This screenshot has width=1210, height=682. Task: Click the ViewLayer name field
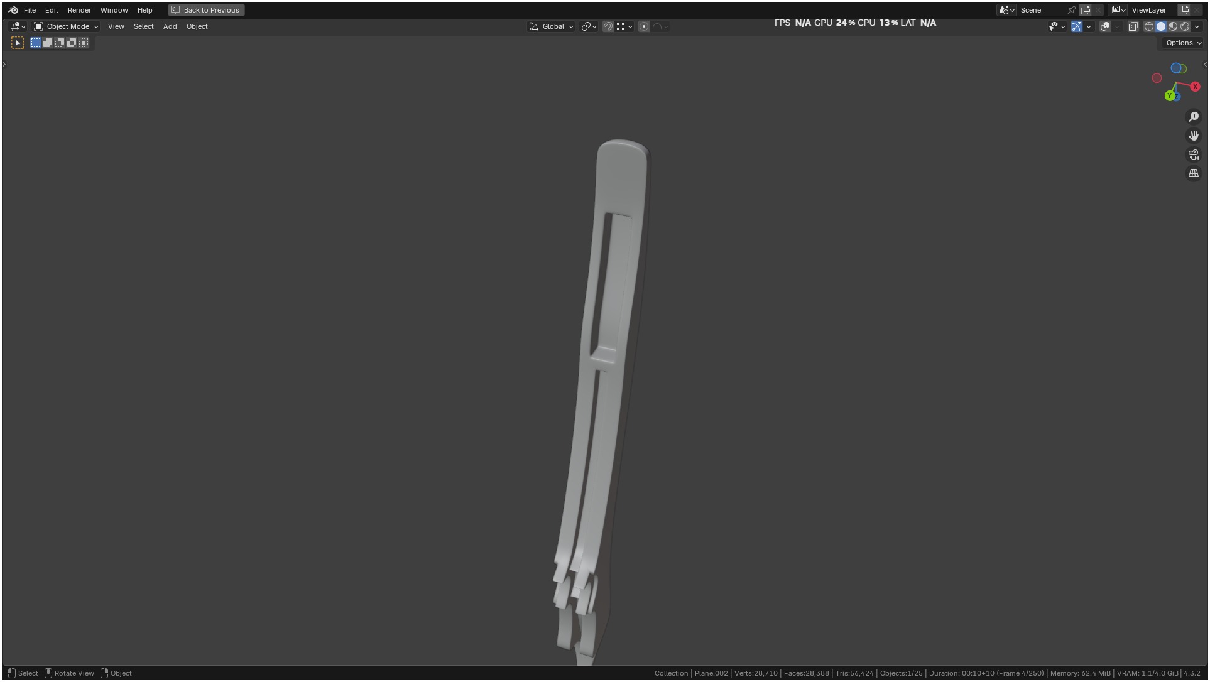tap(1152, 10)
